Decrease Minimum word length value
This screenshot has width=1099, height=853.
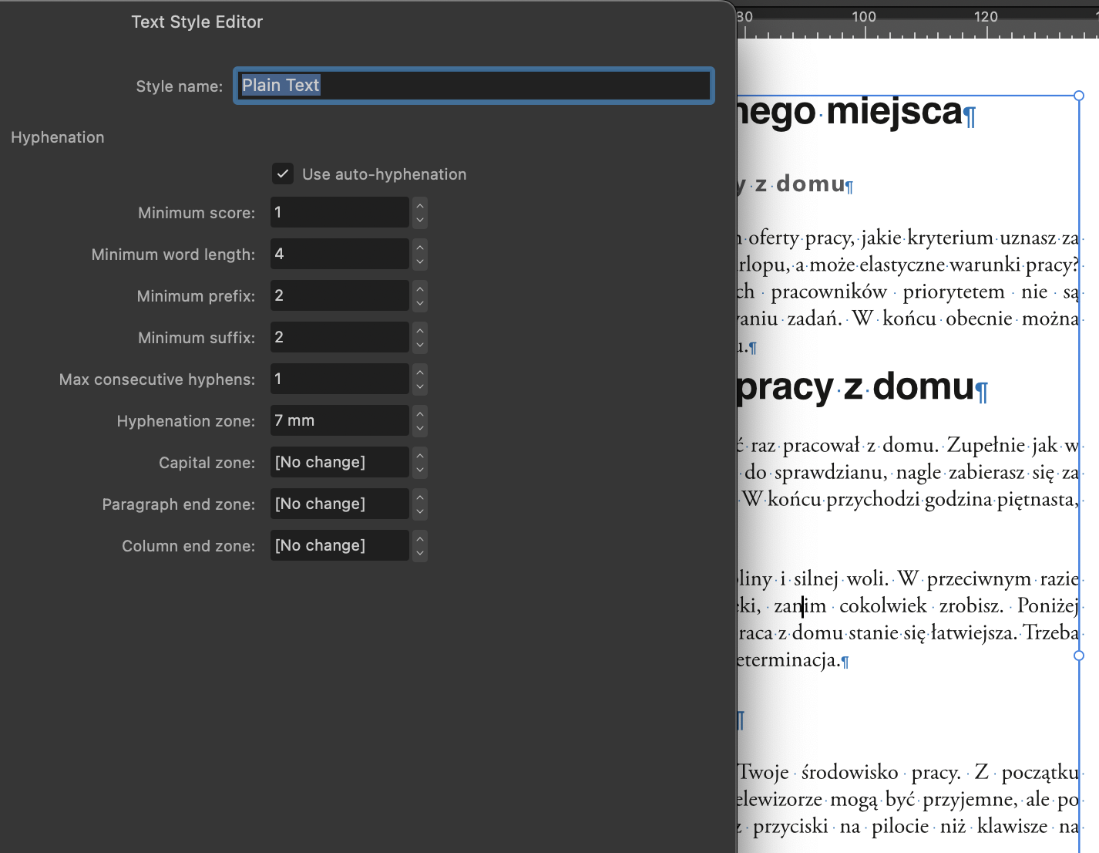pyautogui.click(x=420, y=262)
